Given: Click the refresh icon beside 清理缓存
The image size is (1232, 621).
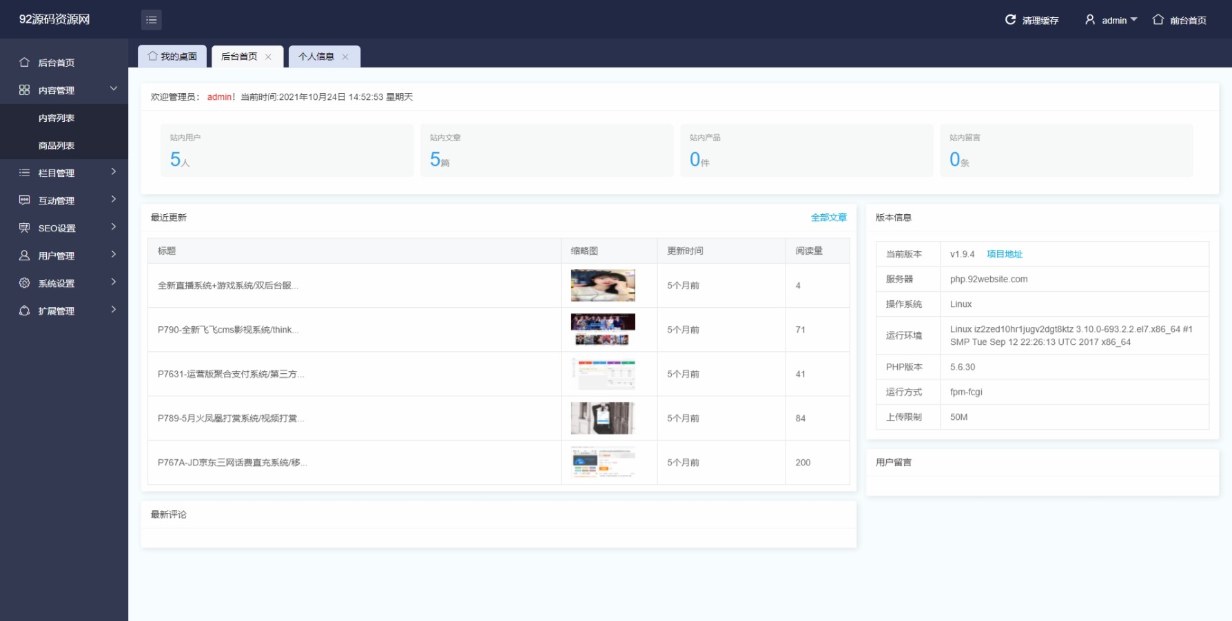Looking at the screenshot, I should click(x=1010, y=20).
